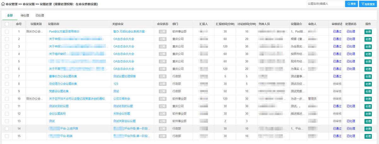
Task: Check the checkbox for row 13
Action: point(7,121)
